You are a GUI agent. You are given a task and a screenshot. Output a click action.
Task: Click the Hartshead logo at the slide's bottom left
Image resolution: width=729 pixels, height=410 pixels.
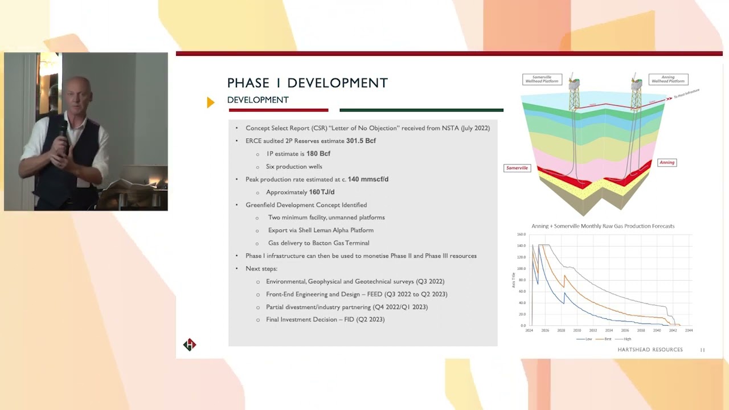(190, 345)
